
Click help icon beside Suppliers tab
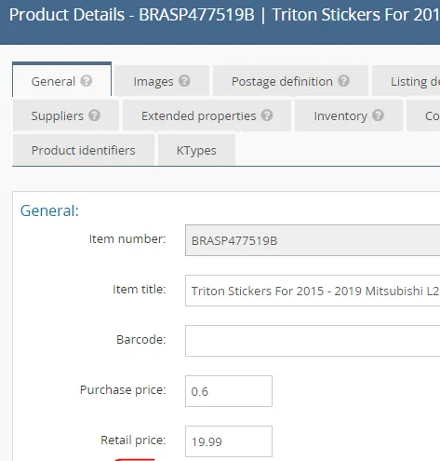94,115
